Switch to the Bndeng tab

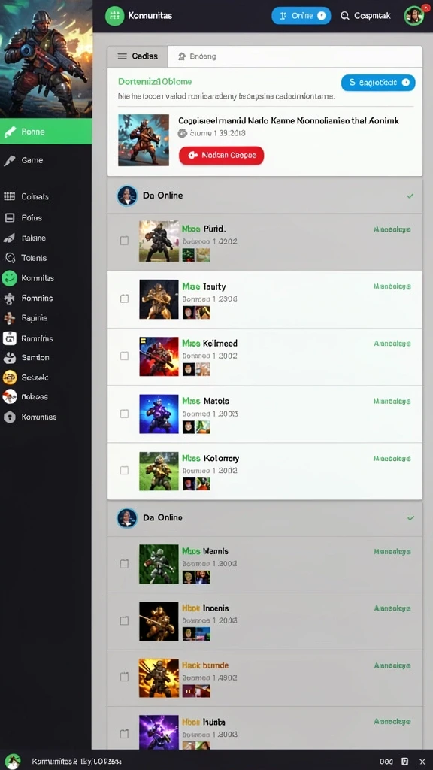197,56
